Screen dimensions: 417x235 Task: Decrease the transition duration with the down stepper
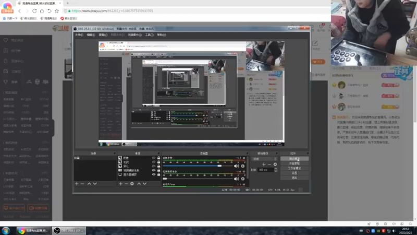tap(276, 171)
